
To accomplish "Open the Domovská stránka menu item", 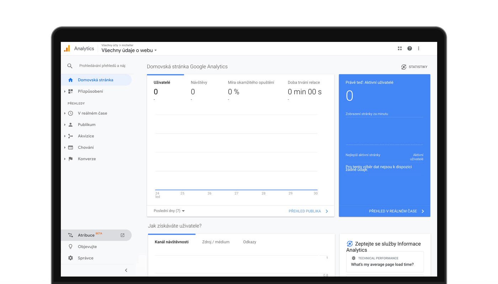I will [96, 80].
